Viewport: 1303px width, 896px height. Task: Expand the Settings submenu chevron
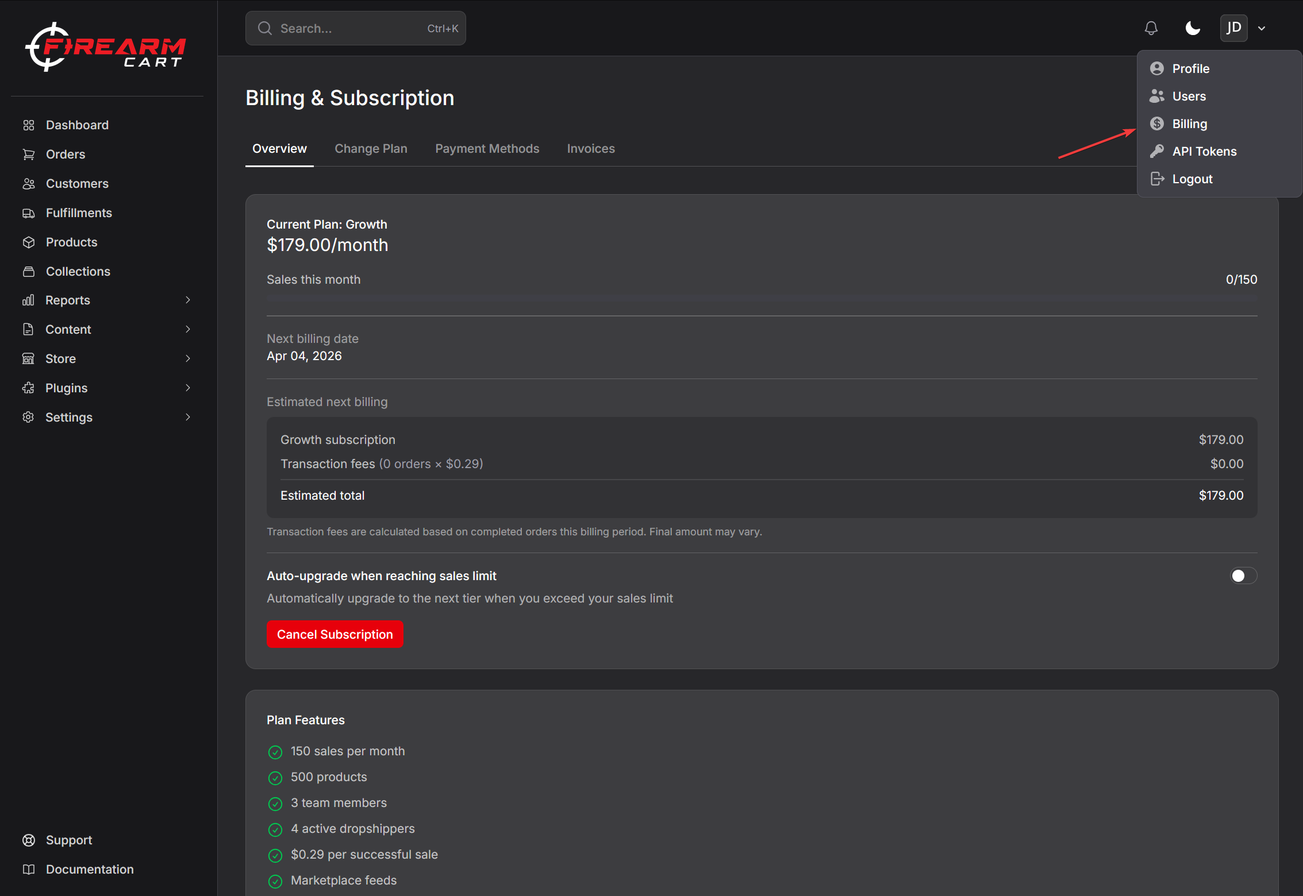point(187,418)
